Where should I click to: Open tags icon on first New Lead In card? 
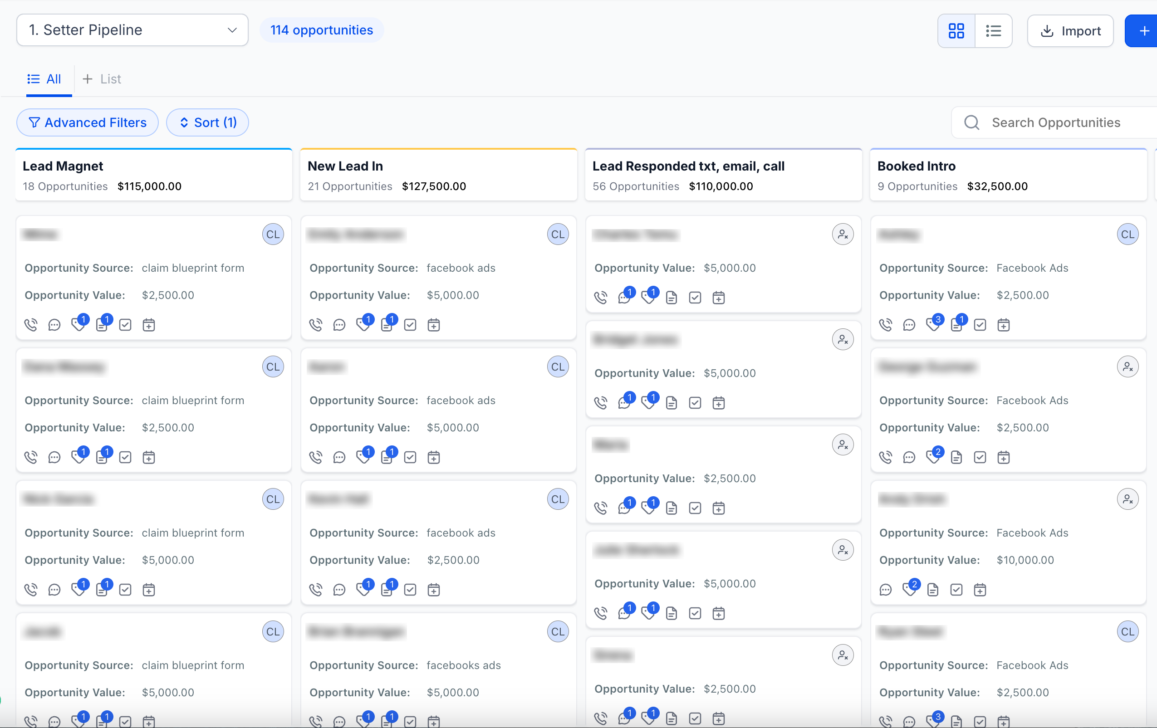tap(363, 325)
